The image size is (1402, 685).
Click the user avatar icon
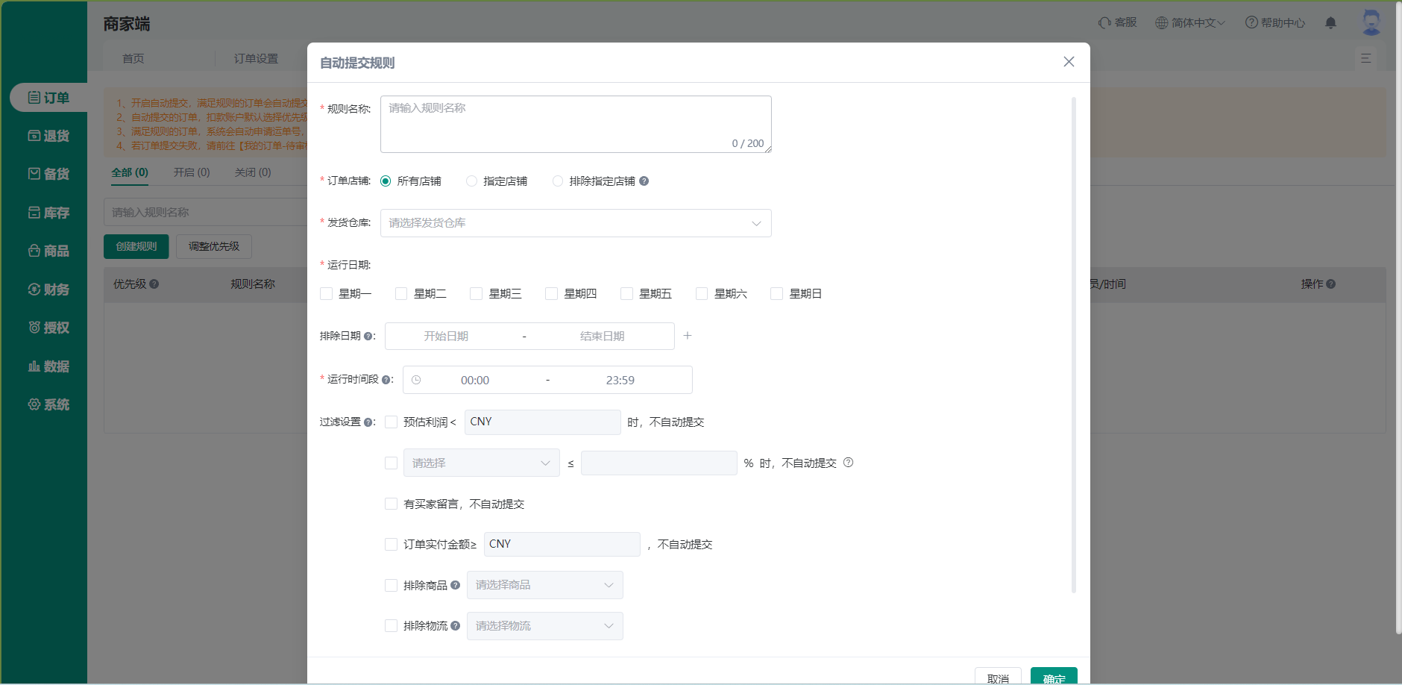(1371, 22)
